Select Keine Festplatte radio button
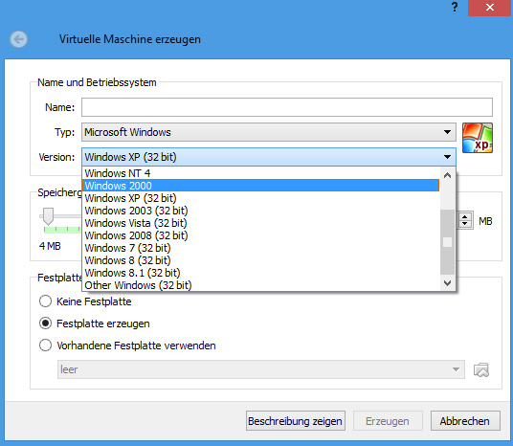The height and width of the screenshot is (446, 513). tap(45, 301)
